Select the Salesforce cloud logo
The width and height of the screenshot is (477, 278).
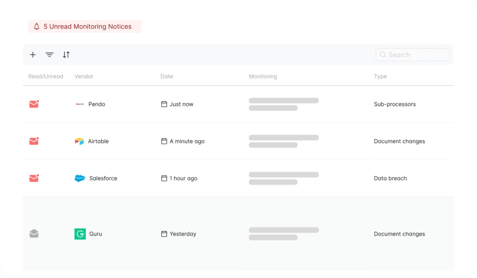click(x=80, y=178)
